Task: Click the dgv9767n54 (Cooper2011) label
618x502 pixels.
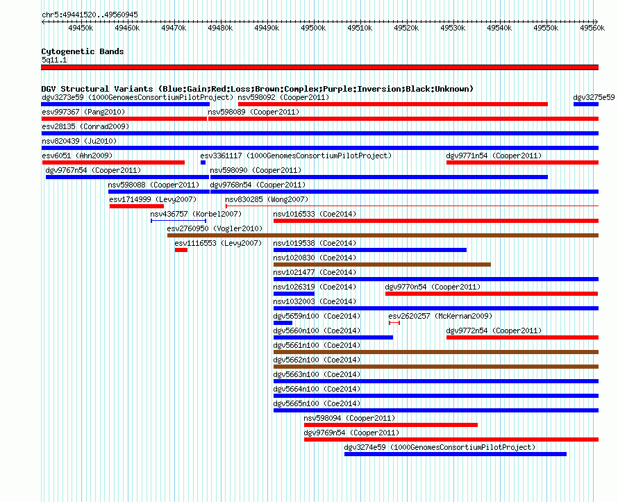Action: [94, 170]
